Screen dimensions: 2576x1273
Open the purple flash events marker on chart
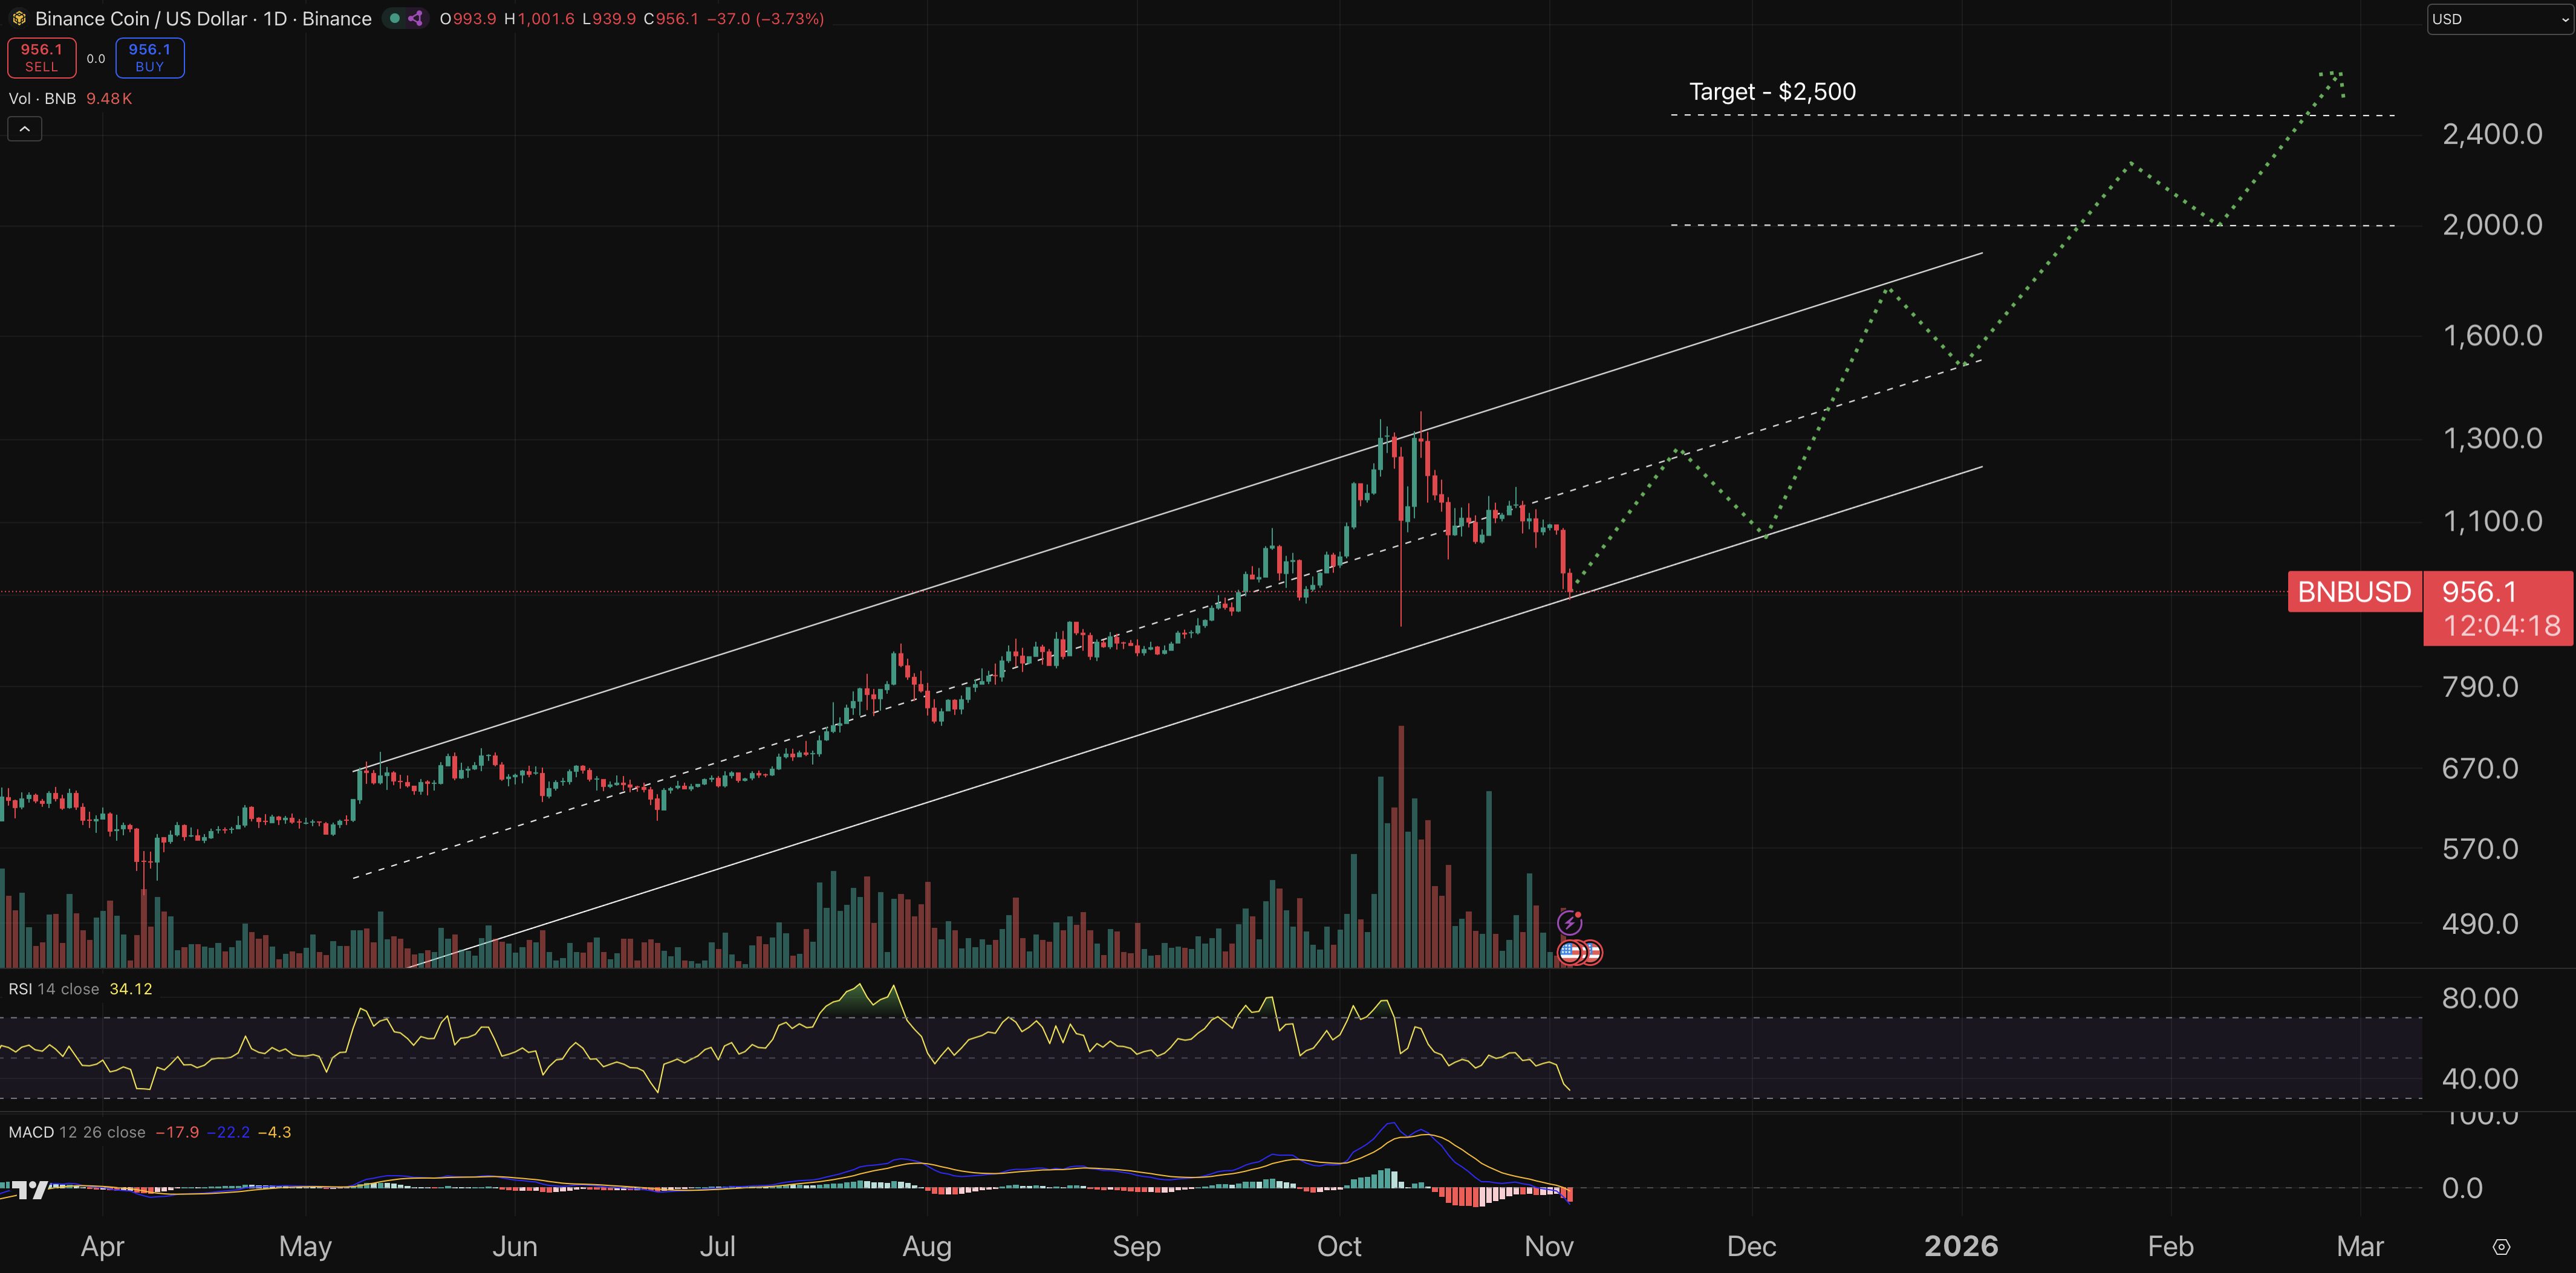click(x=1570, y=923)
